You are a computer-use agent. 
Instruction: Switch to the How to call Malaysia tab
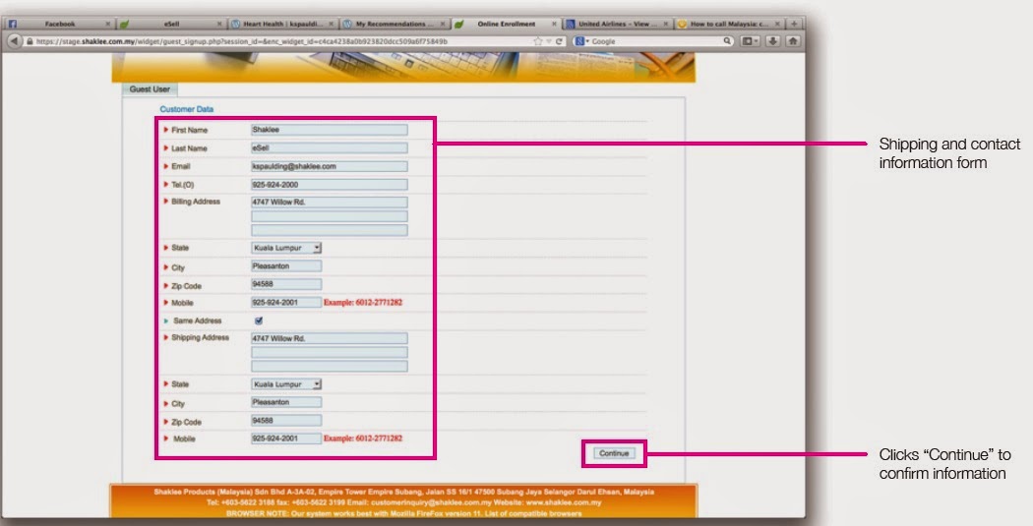[x=729, y=24]
